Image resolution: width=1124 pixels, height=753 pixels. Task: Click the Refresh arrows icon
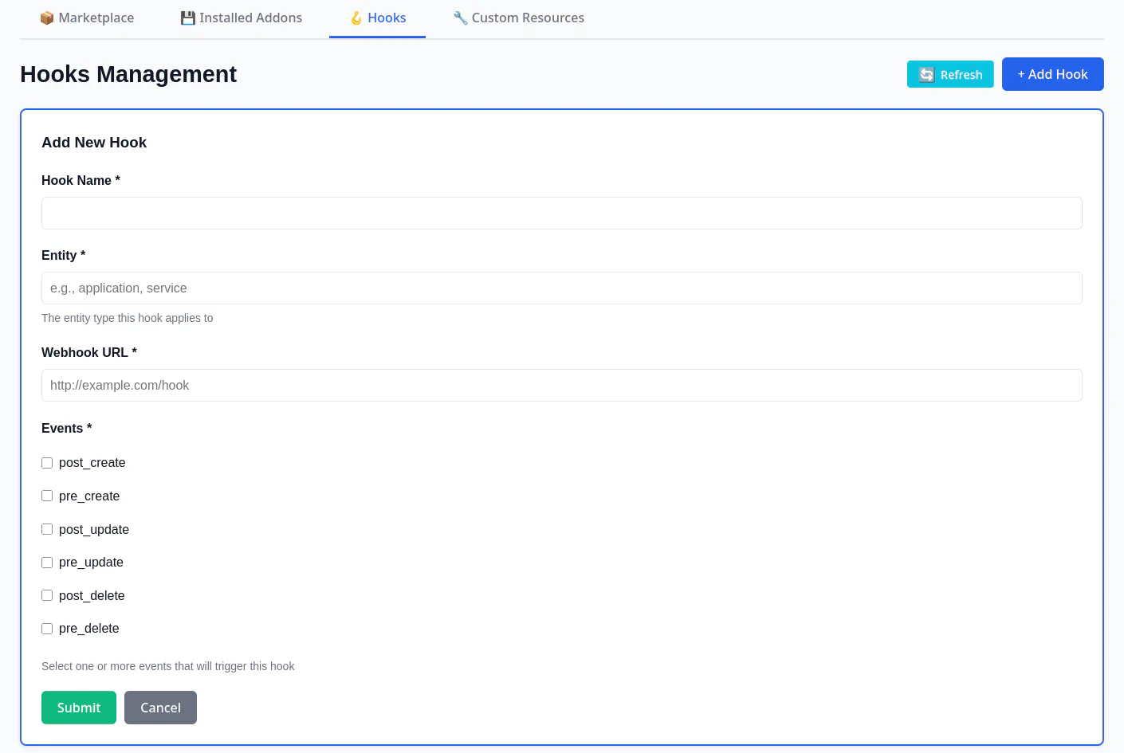pyautogui.click(x=926, y=75)
